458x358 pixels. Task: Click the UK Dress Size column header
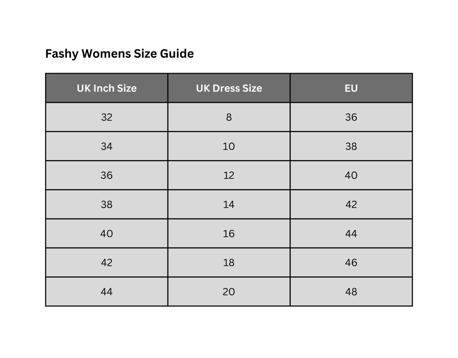click(x=229, y=88)
